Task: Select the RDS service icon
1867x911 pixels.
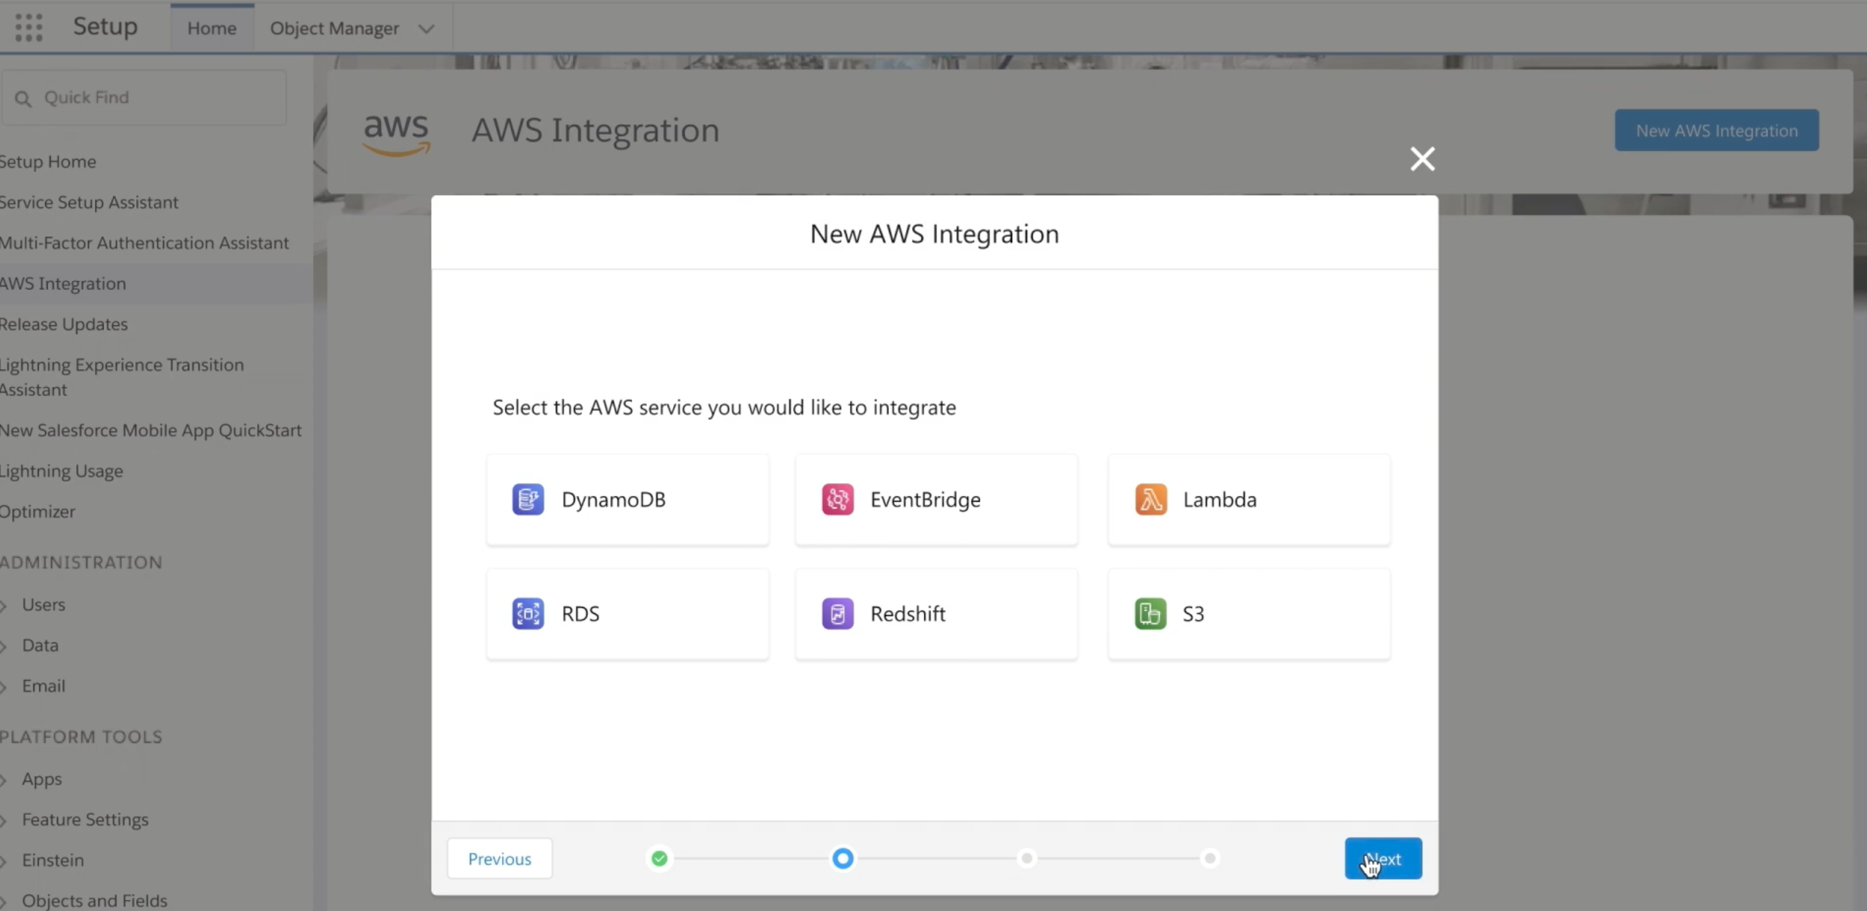Action: coord(528,612)
